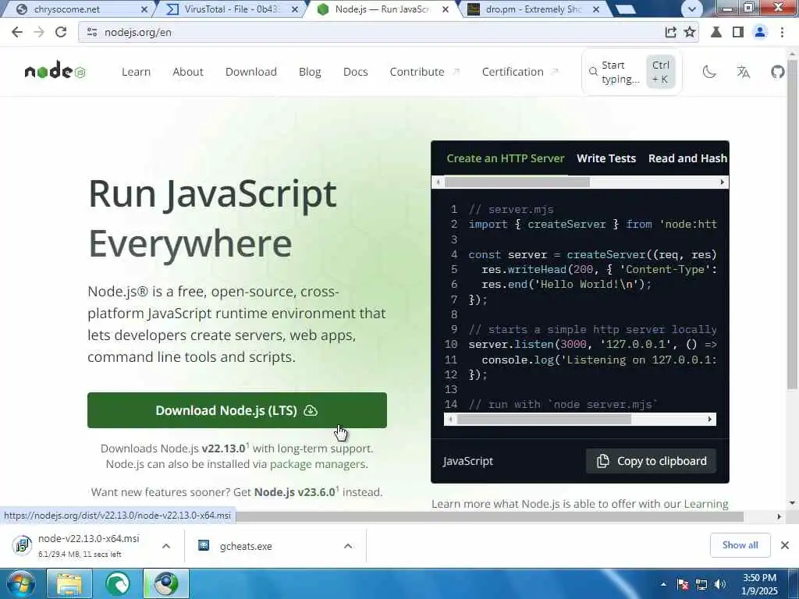
Task: Close the downloads bar
Action: pyautogui.click(x=785, y=545)
